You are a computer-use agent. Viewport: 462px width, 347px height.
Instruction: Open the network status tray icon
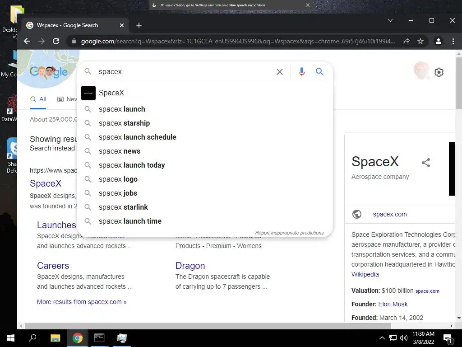coord(393,338)
